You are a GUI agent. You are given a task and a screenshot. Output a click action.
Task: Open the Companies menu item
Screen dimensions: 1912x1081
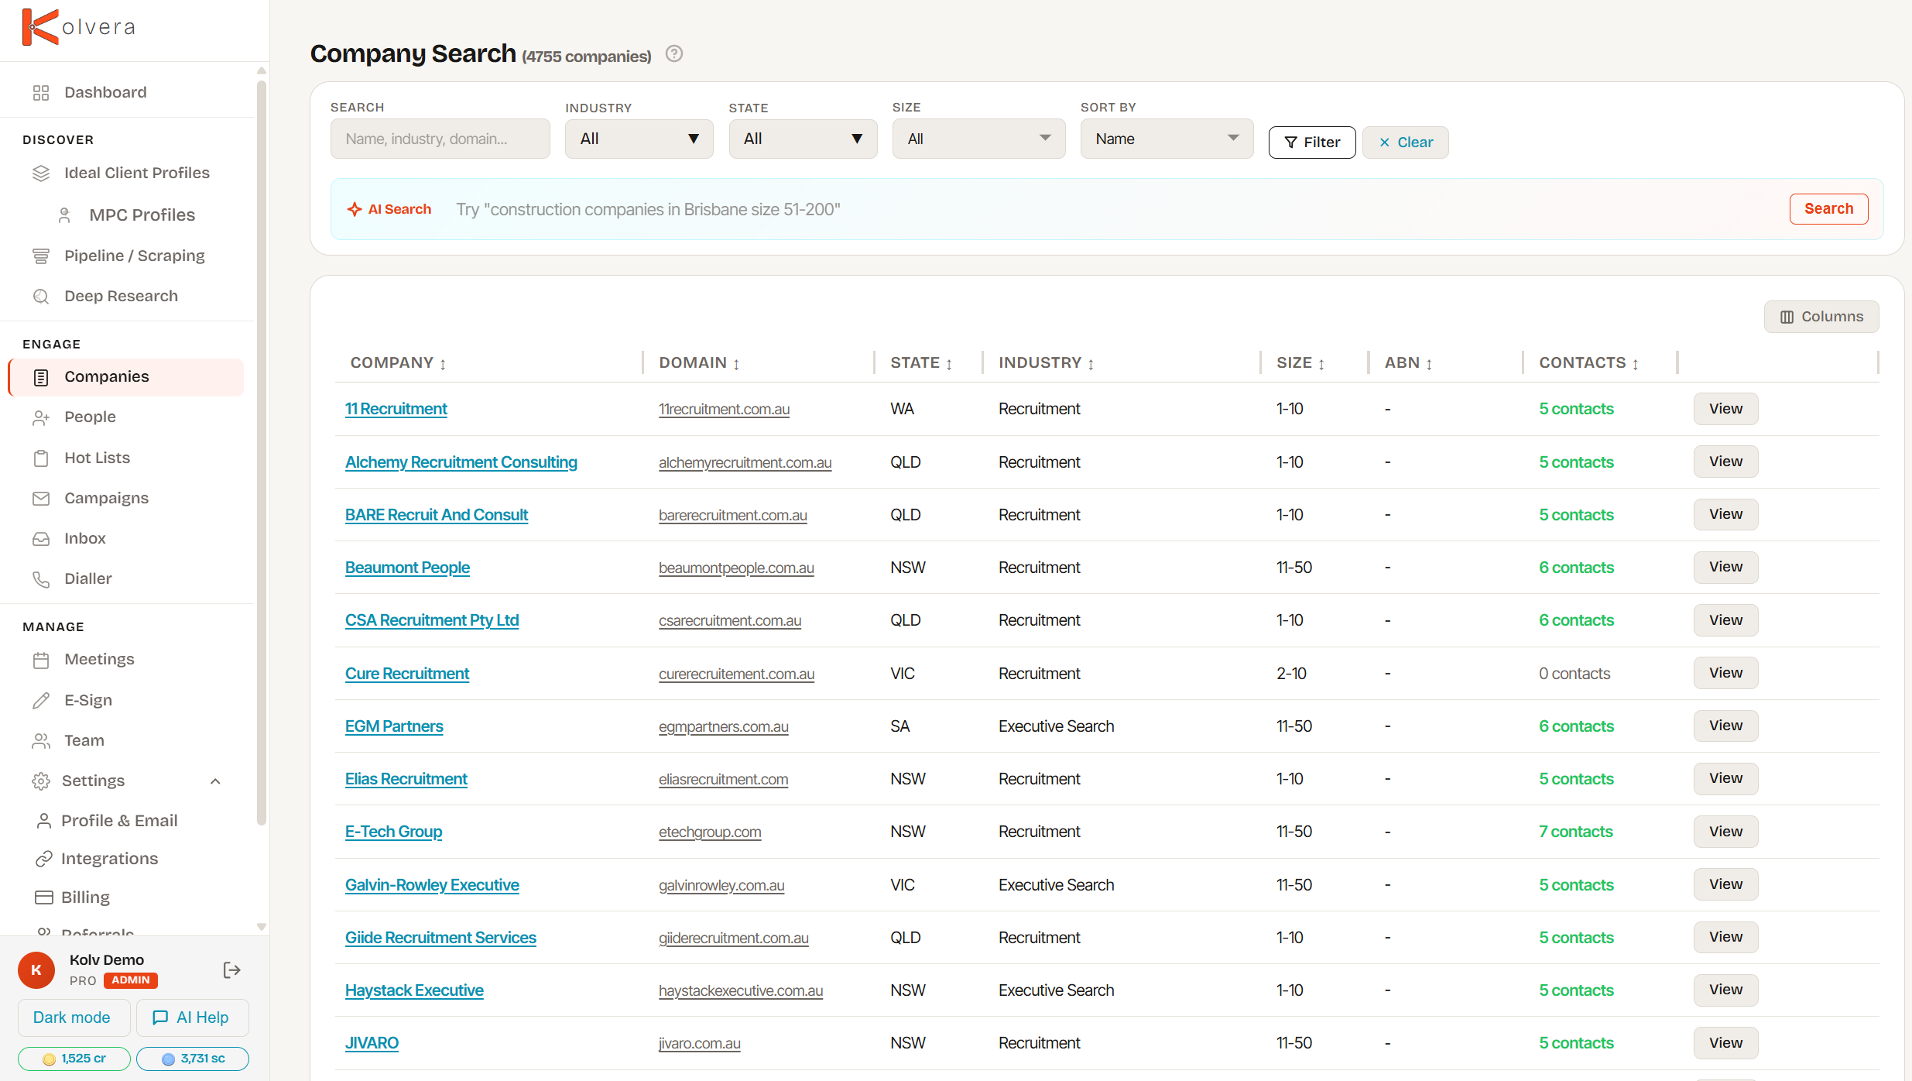tap(125, 377)
